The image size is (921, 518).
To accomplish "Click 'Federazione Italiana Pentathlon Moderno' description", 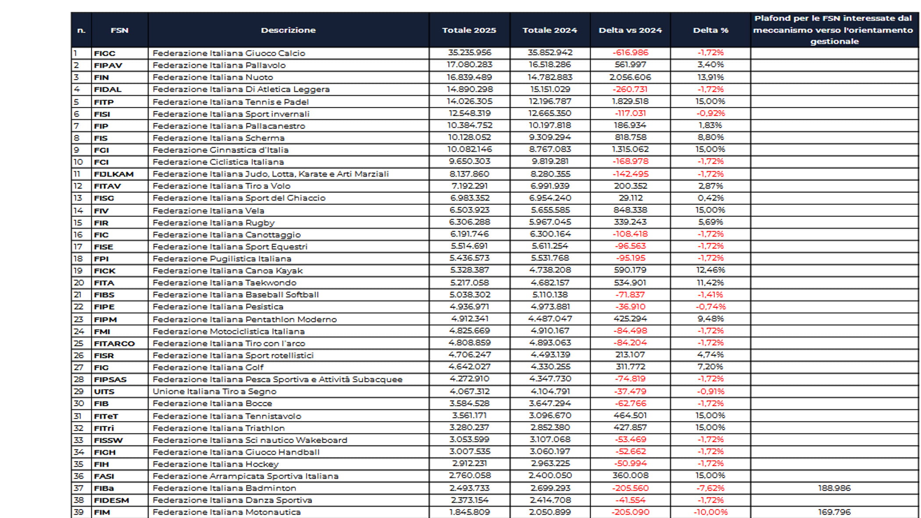I will coord(245,319).
